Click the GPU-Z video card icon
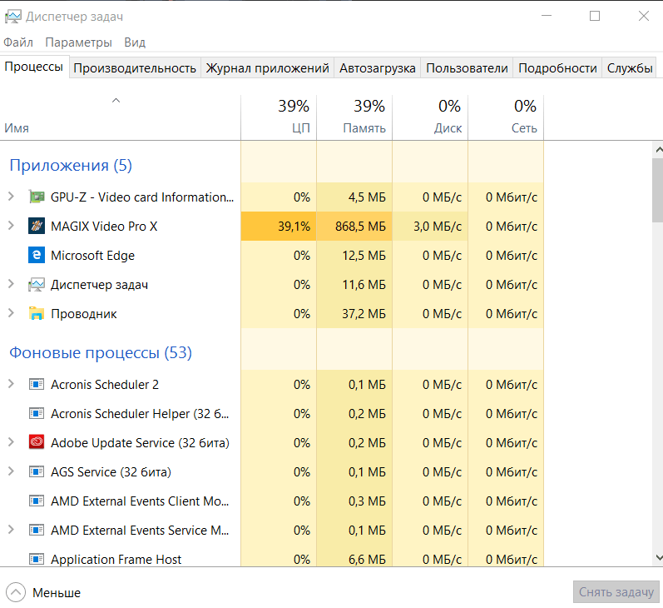The height and width of the screenshot is (608, 663). (37, 197)
